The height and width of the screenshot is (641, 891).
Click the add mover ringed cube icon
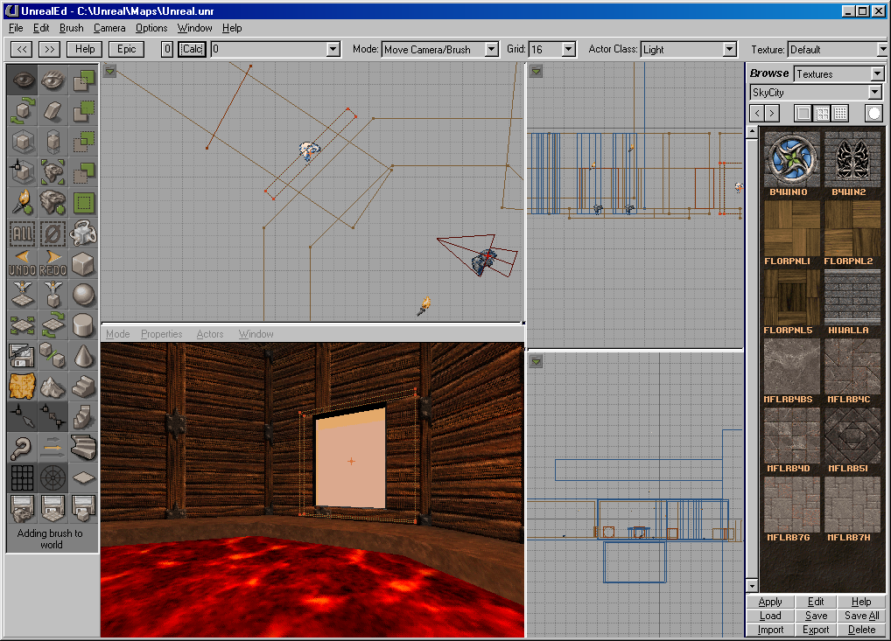tap(83, 233)
